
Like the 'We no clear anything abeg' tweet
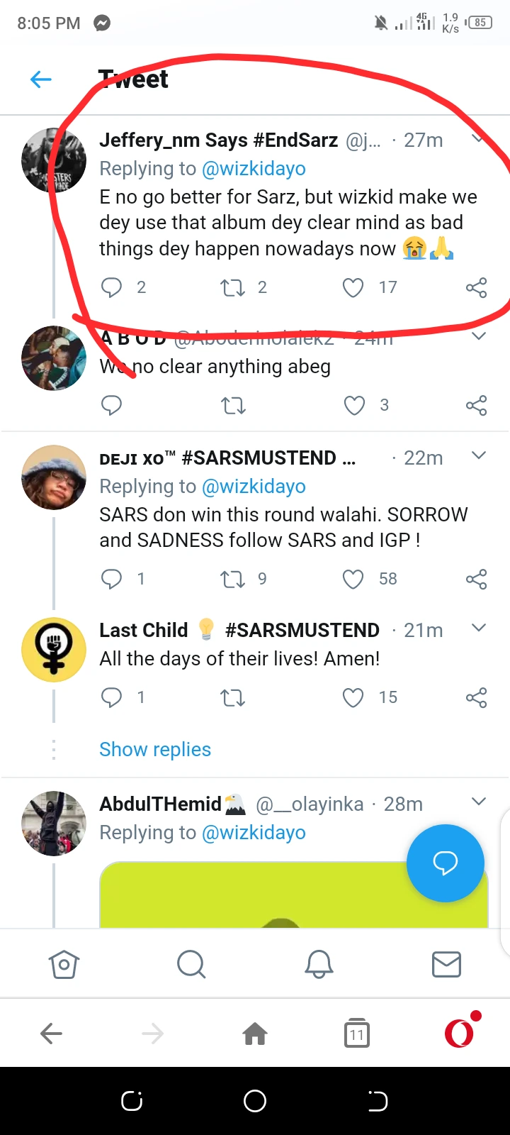[x=353, y=405]
